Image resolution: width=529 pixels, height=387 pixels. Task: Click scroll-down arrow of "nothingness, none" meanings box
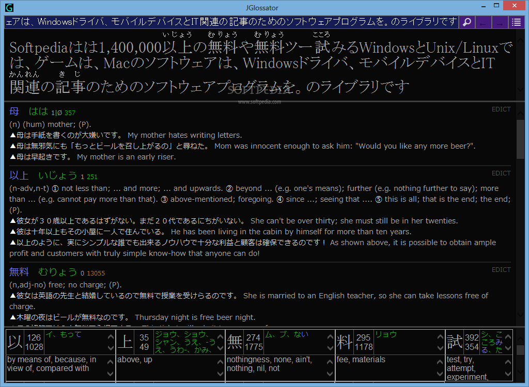point(330,374)
